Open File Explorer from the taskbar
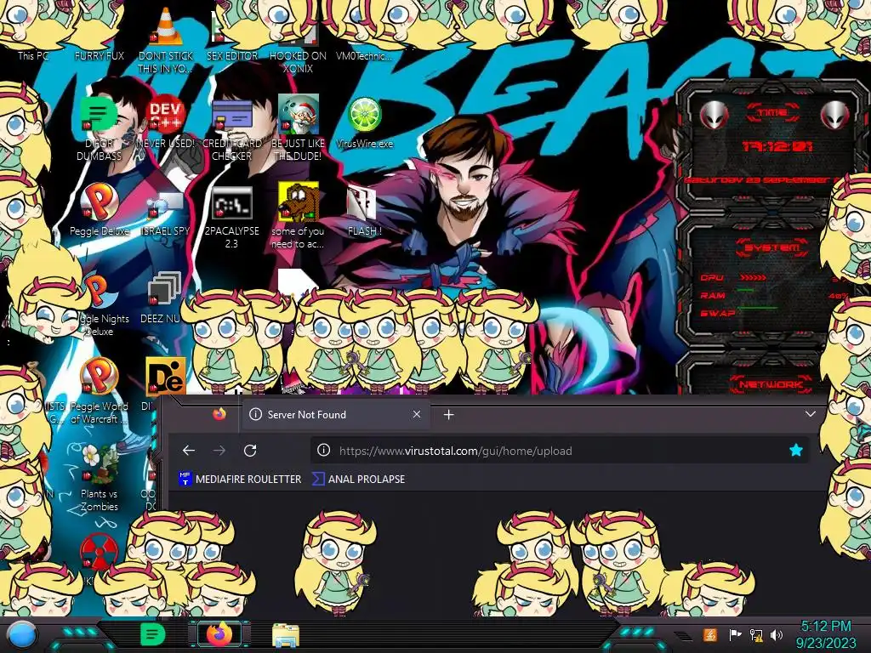Image resolution: width=871 pixels, height=653 pixels. 286,635
